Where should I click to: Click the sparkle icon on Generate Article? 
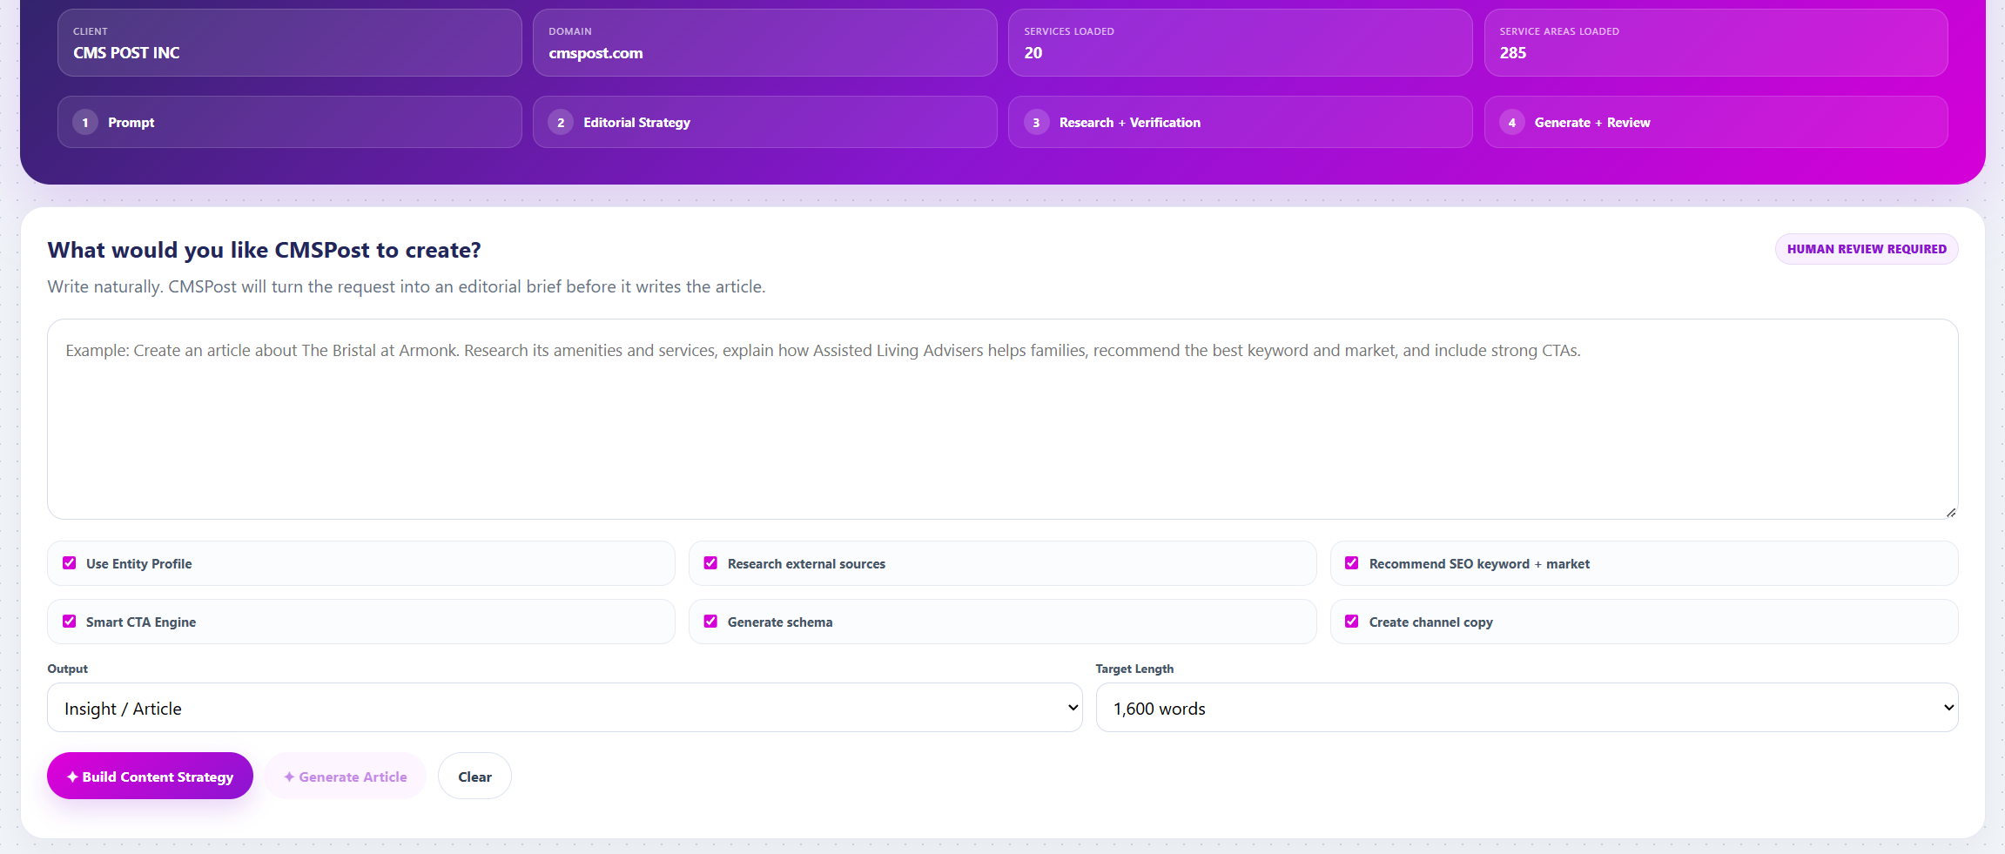(x=289, y=777)
